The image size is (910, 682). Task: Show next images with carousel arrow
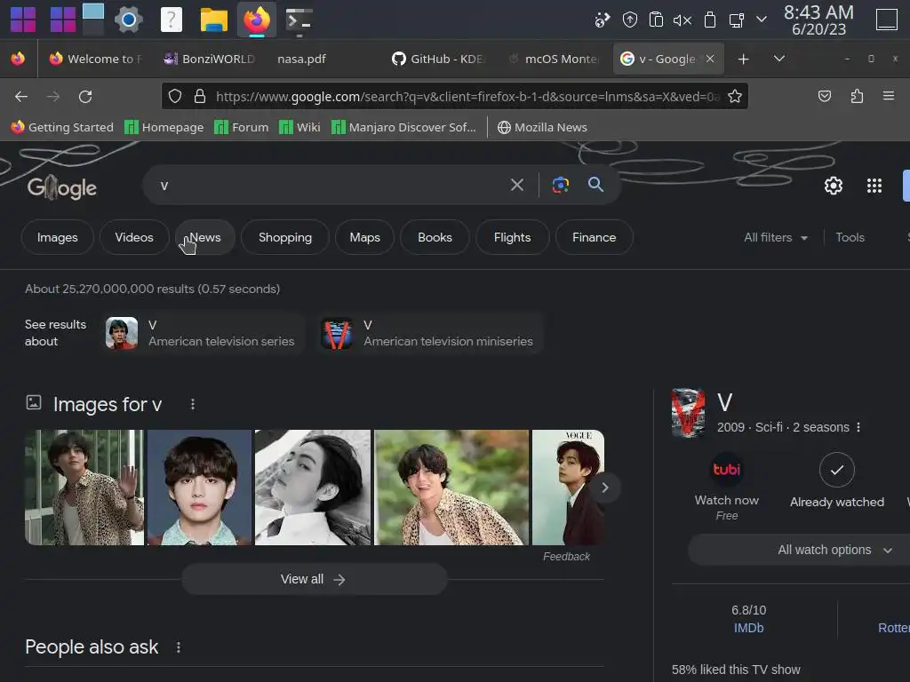pos(604,488)
